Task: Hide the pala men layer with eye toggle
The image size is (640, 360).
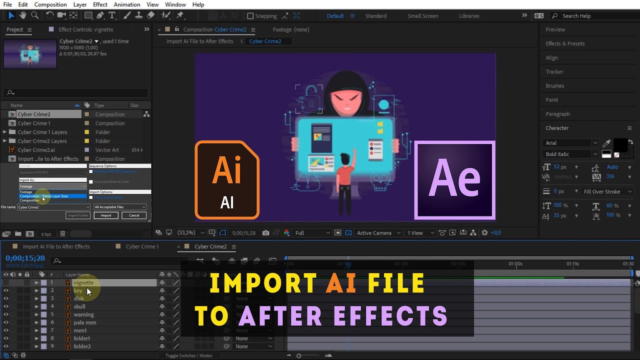Action: pos(6,322)
